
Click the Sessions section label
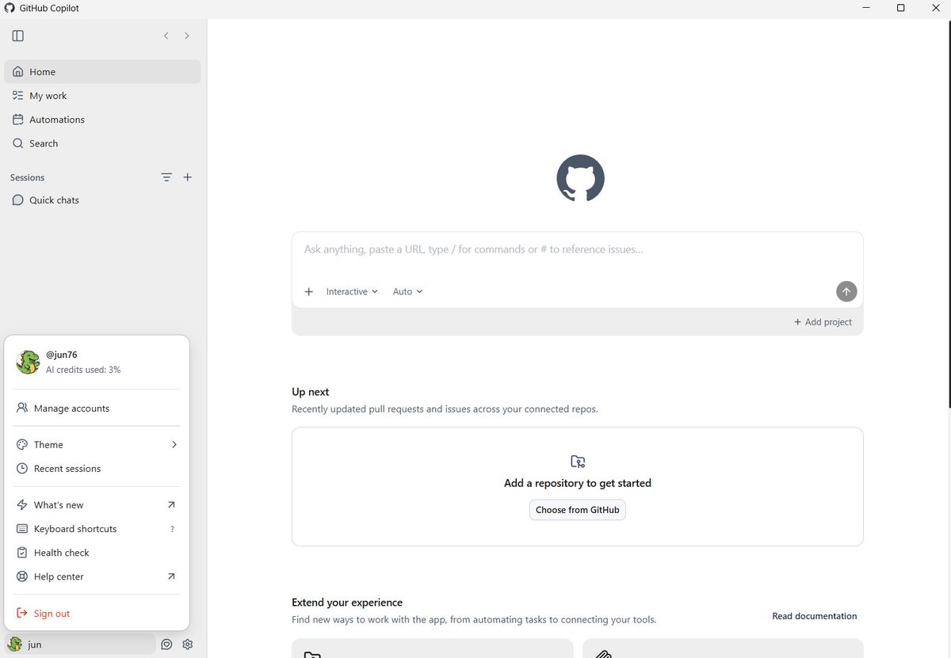28,177
